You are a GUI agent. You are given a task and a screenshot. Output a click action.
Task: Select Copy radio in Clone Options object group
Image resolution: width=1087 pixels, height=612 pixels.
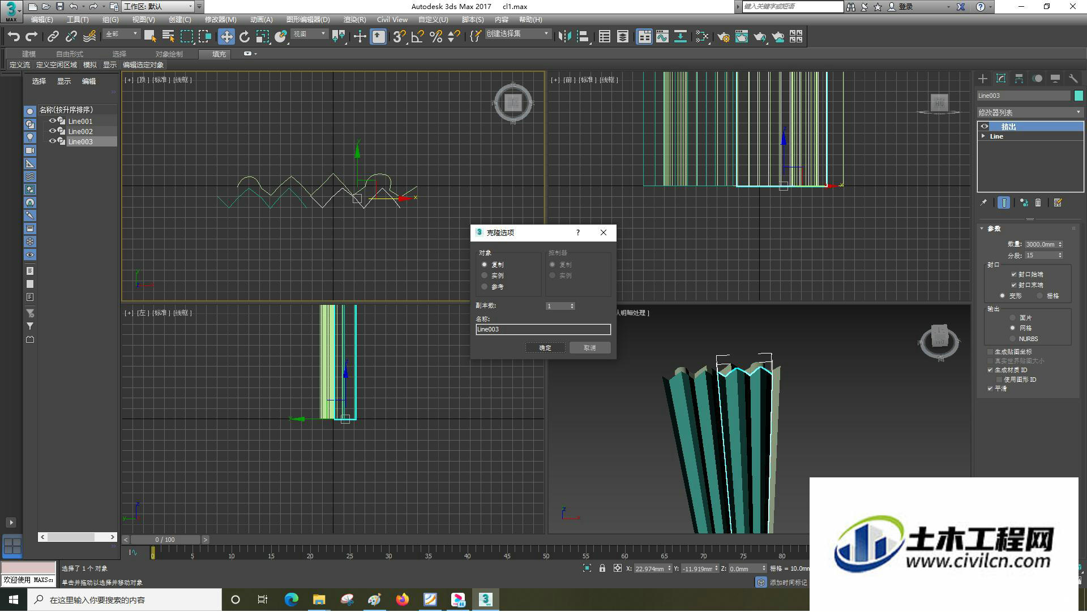tap(485, 265)
